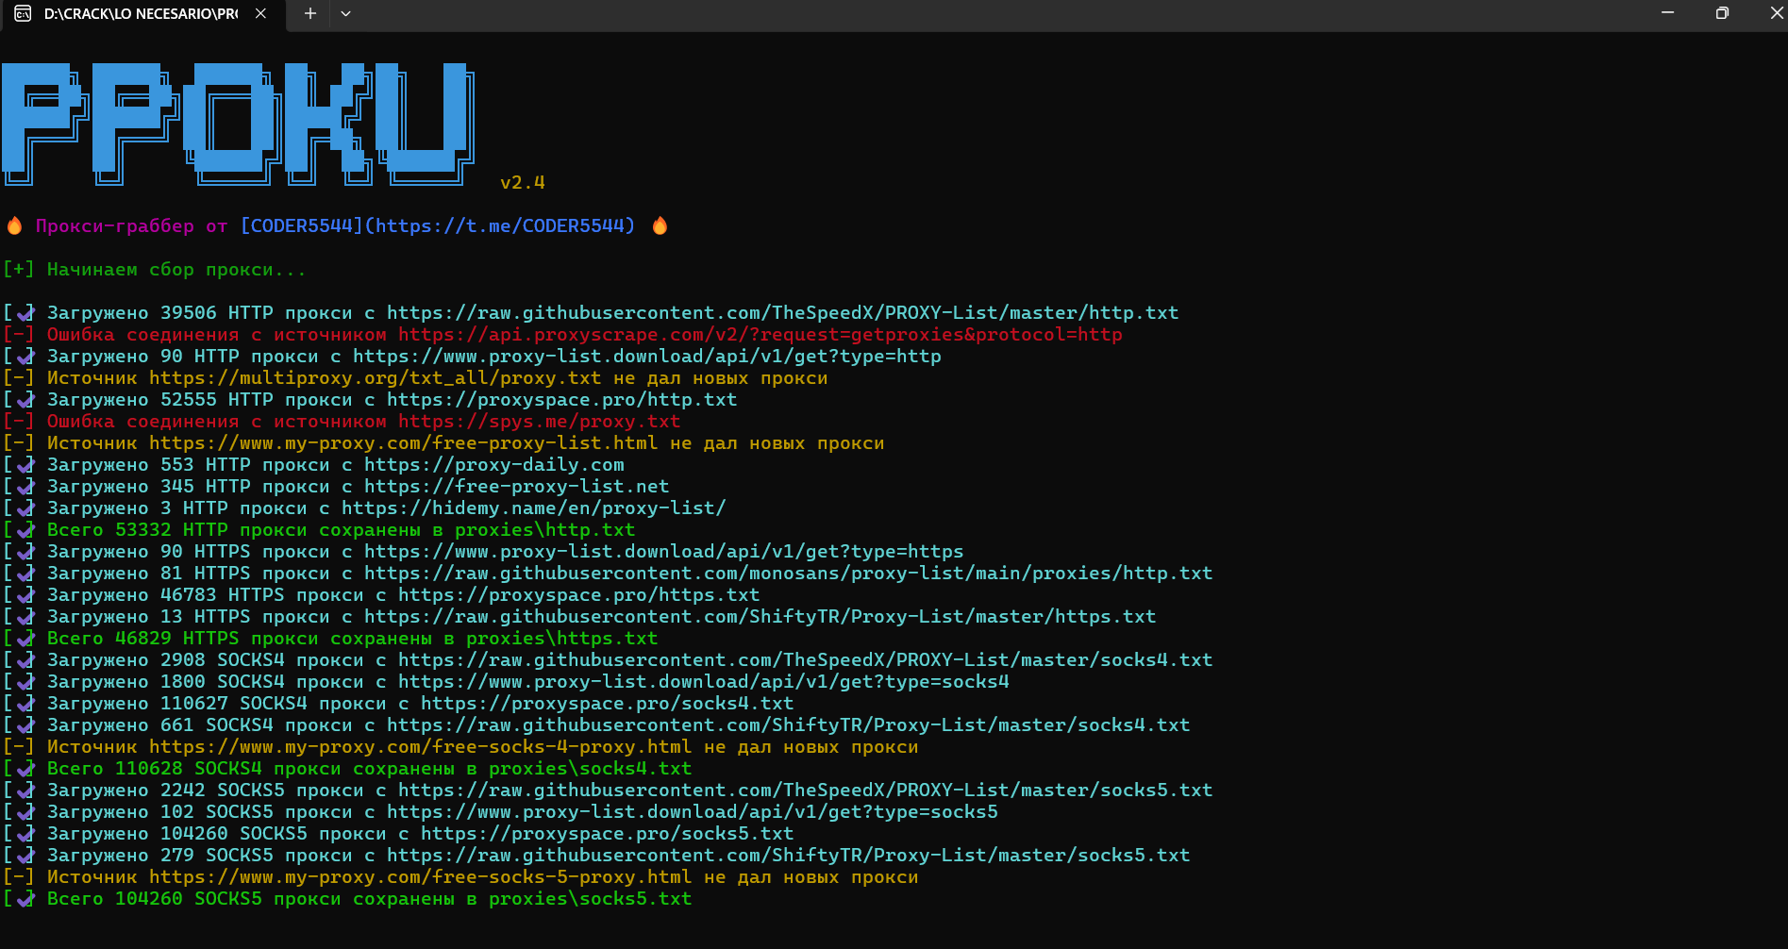Click checkmark beside 'Загружено 2908 SOCKS4 прокси'

point(25,659)
